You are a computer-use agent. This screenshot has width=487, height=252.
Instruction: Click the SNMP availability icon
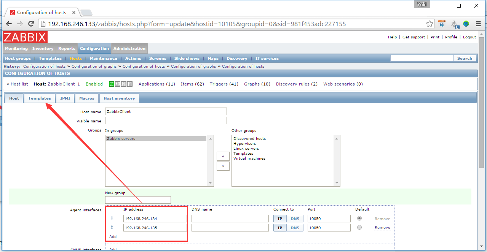[x=118, y=84]
